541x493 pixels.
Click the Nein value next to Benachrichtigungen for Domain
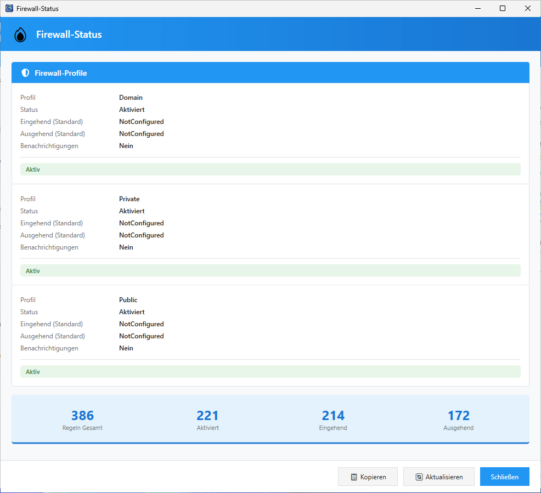(126, 145)
